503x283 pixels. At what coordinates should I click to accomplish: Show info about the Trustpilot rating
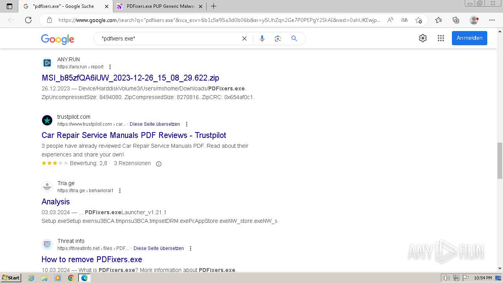[159, 164]
